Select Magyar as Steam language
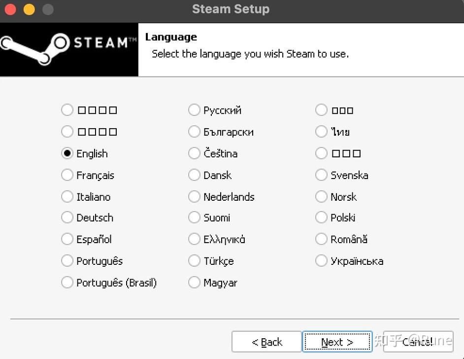 [195, 283]
